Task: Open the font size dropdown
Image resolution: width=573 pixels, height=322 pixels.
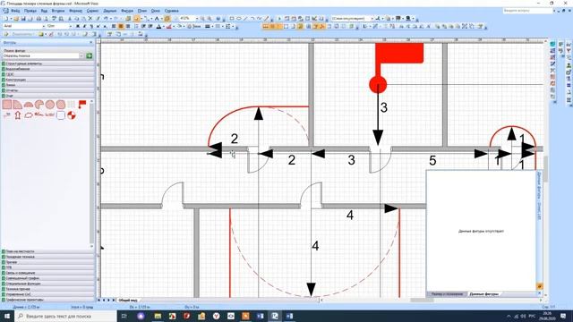Action: coord(70,26)
